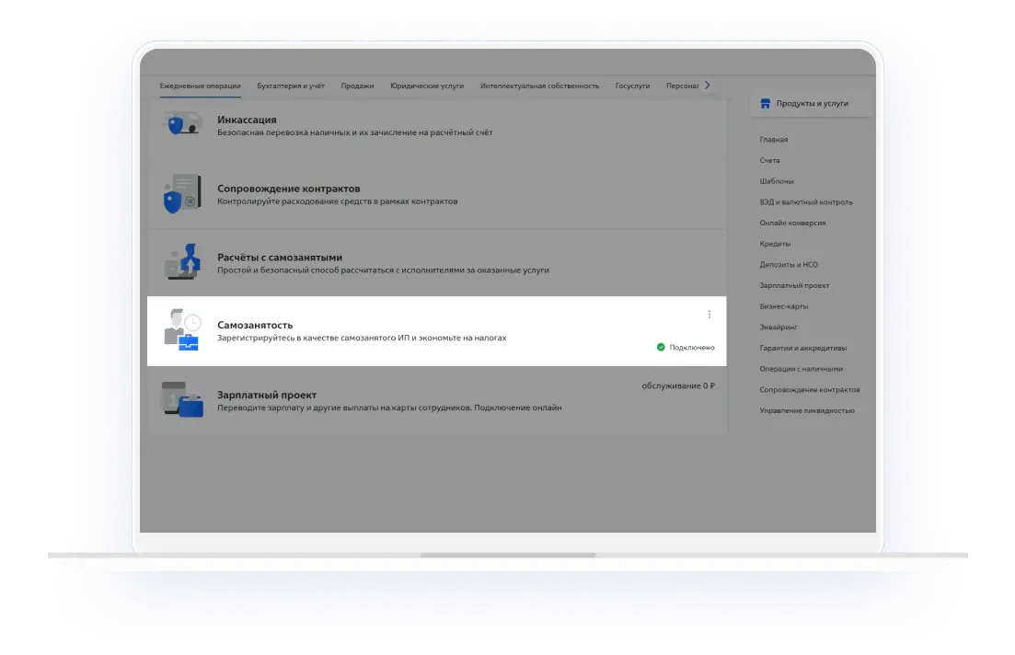The width and height of the screenshot is (1015, 655).
Task: Click the Инкассация armored truck icon
Action: tap(182, 125)
